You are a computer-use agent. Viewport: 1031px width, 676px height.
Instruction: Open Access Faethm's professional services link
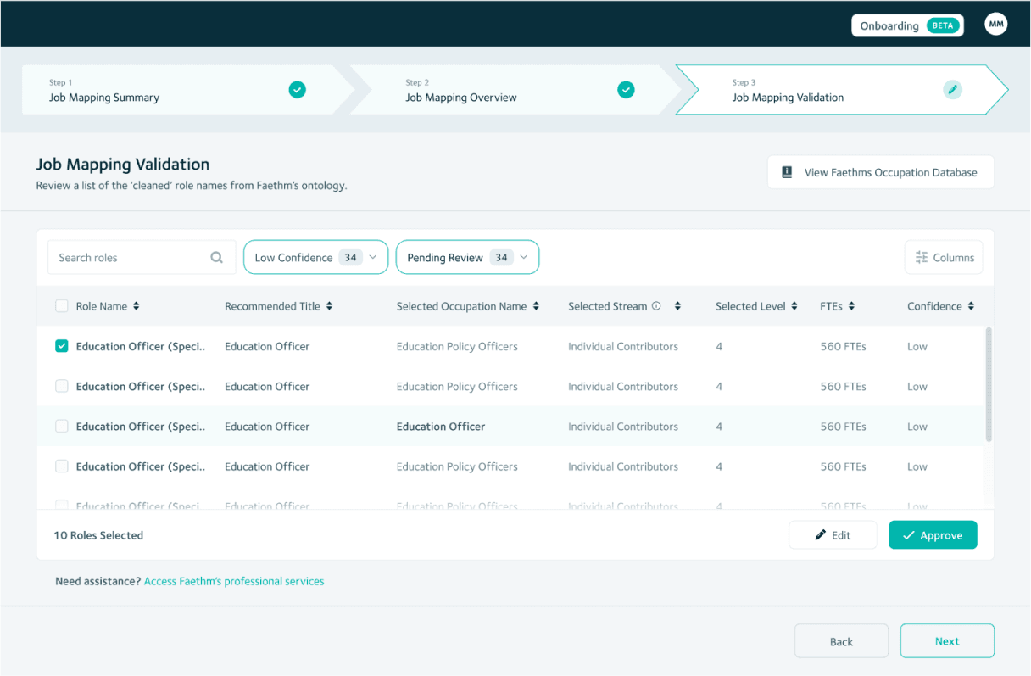tap(234, 582)
